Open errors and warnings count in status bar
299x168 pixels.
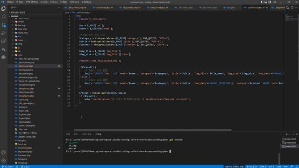(25, 167)
